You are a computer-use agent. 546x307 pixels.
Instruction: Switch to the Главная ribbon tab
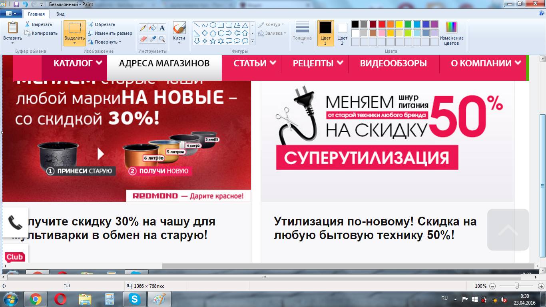click(x=36, y=14)
